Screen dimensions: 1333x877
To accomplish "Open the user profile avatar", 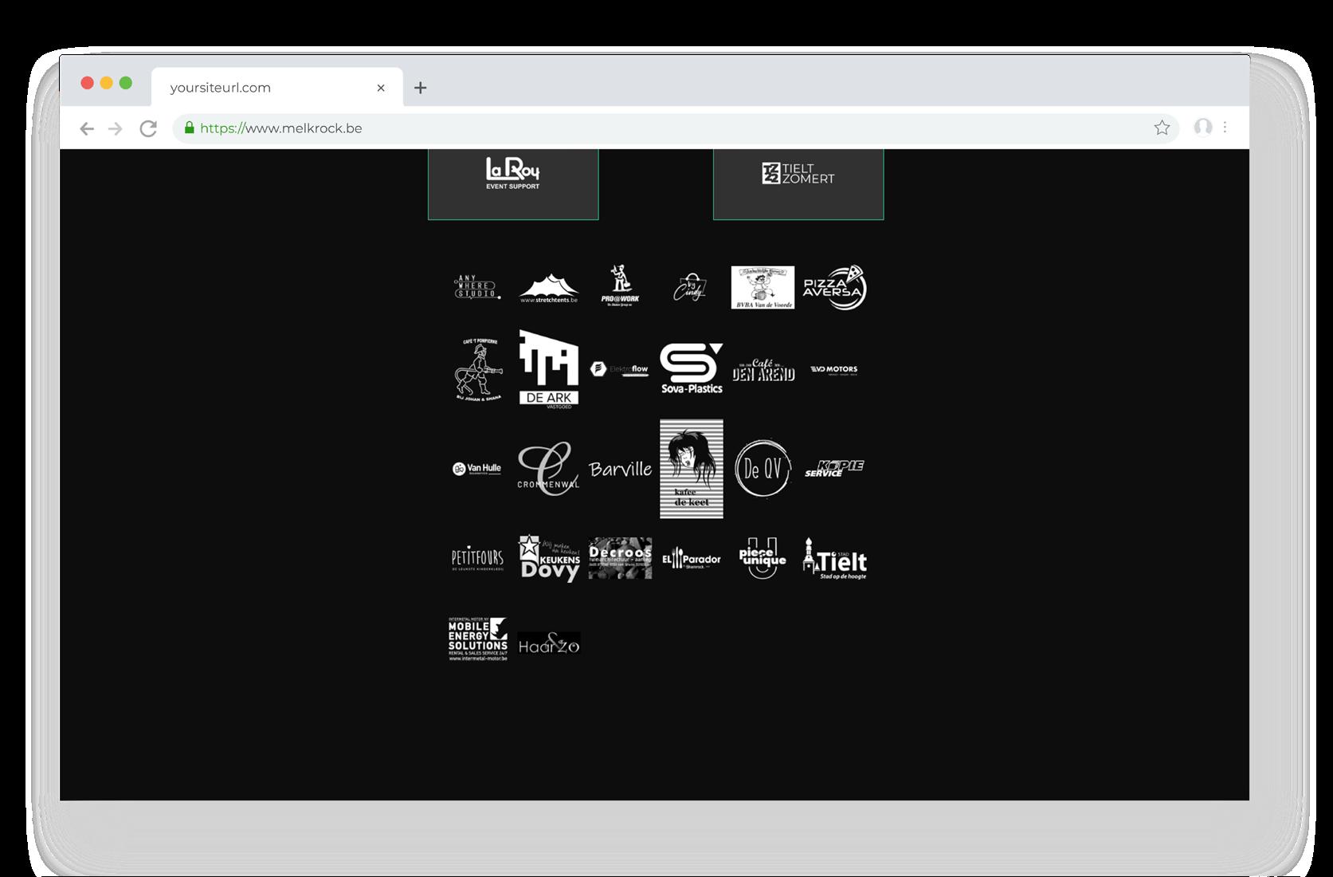I will click(1203, 127).
